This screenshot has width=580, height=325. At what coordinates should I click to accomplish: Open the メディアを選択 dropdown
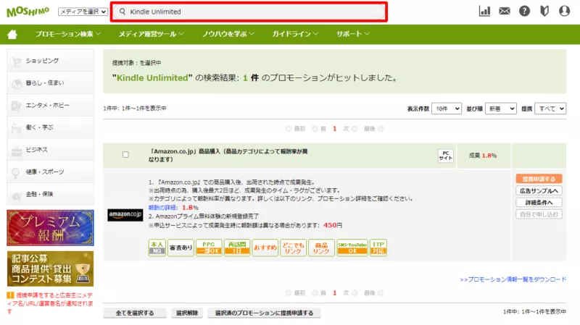pos(83,12)
